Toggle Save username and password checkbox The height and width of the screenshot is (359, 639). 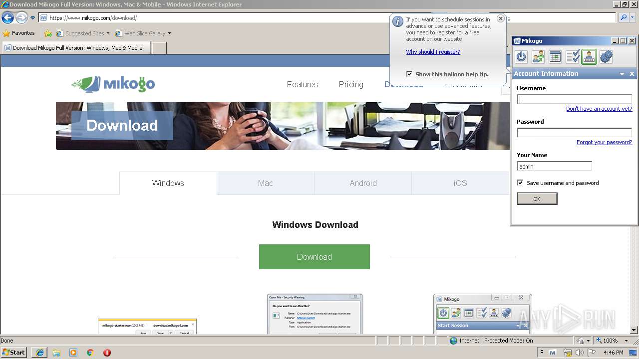pos(520,182)
